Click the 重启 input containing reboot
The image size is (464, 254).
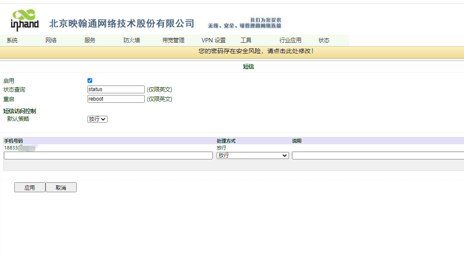116,99
